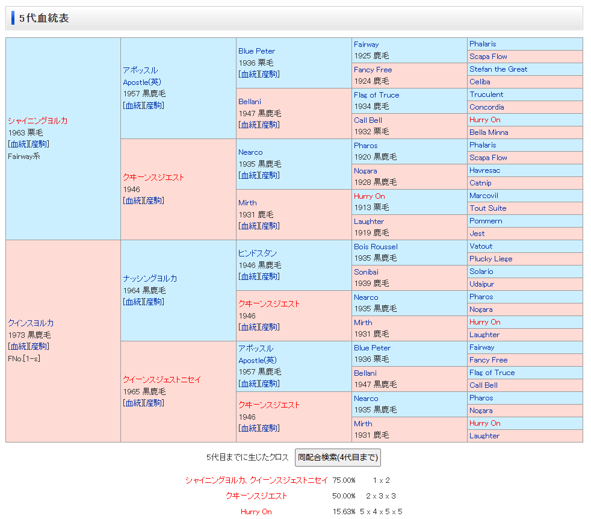Open Pharos link dated 1920 黒鹿毛
Screen dimensions: 591x519
(365, 146)
